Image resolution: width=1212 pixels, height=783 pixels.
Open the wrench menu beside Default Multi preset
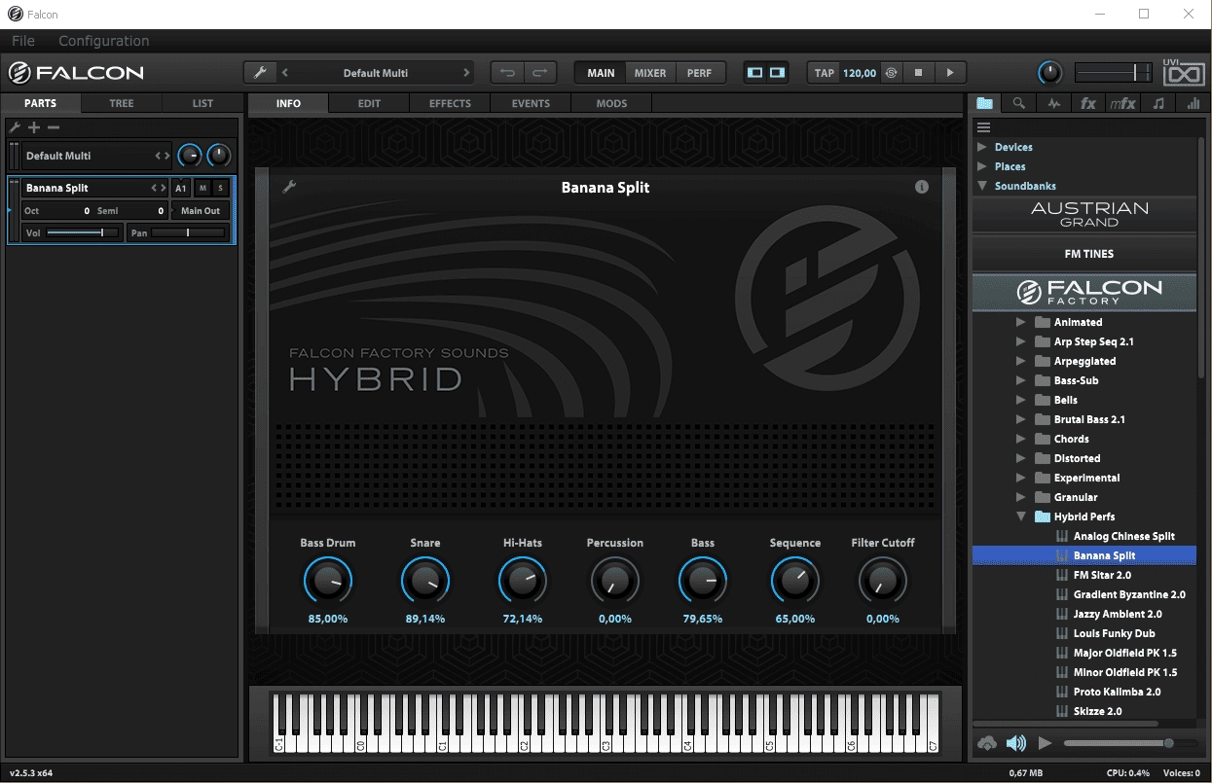[x=259, y=73]
